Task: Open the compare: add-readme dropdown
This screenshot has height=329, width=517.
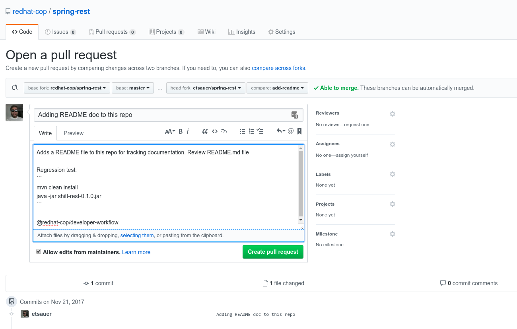Action: click(277, 88)
